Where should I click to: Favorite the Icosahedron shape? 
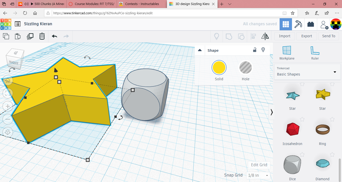(302, 119)
